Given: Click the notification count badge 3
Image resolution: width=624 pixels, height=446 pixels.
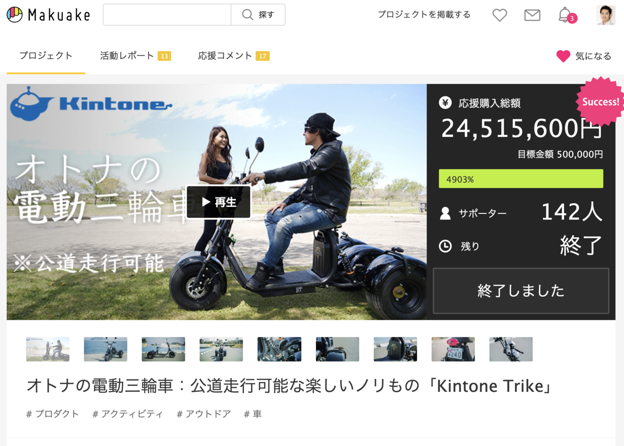Looking at the screenshot, I should point(572,19).
